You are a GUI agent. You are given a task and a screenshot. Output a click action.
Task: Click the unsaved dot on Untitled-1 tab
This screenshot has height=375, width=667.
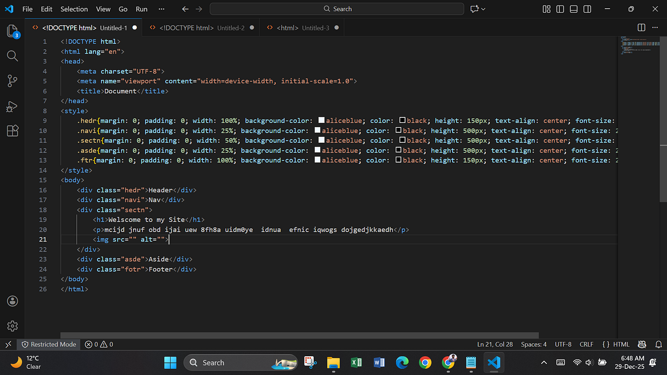coord(135,28)
